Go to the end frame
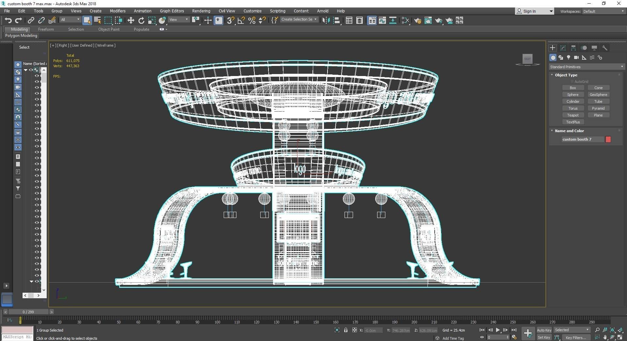The height and width of the screenshot is (341, 627). [514, 330]
